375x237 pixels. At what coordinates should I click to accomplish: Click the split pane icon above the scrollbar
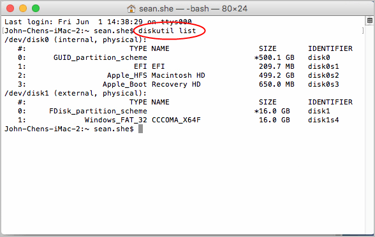[370, 20]
